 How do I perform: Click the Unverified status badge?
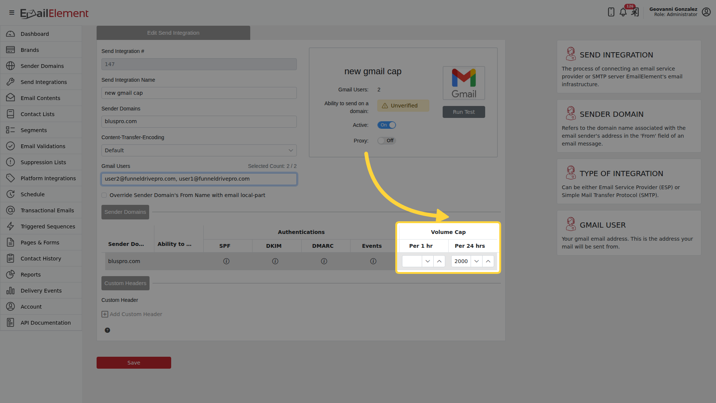(x=403, y=106)
